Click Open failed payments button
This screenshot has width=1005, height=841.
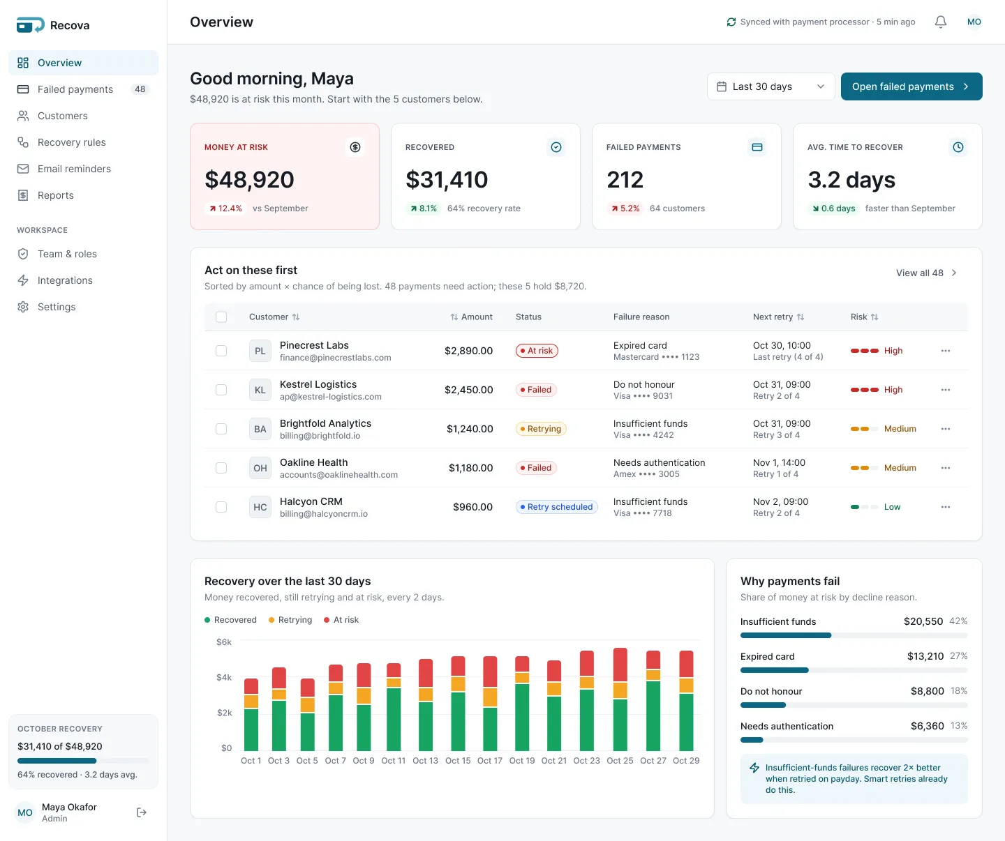(911, 86)
